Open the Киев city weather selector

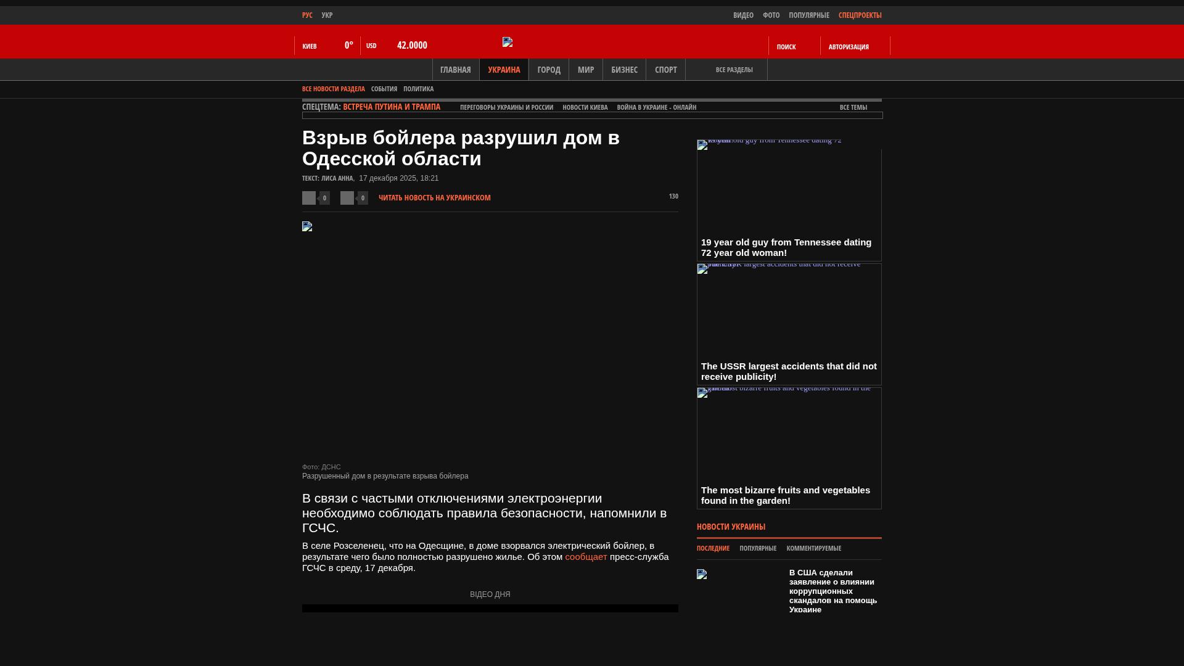point(310,46)
